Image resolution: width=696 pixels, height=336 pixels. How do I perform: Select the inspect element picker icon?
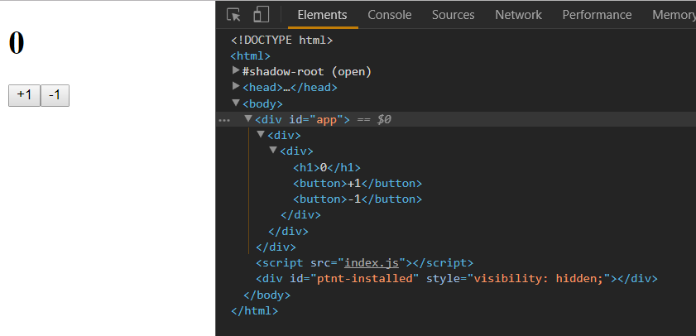(233, 15)
